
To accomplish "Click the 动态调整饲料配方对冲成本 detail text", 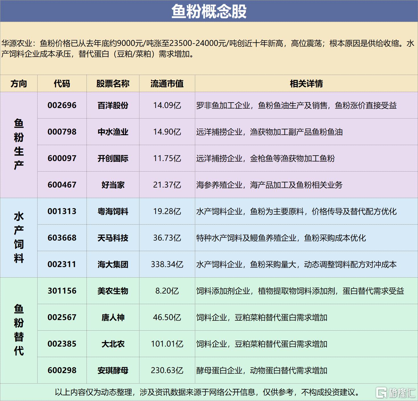I will pos(350,264).
